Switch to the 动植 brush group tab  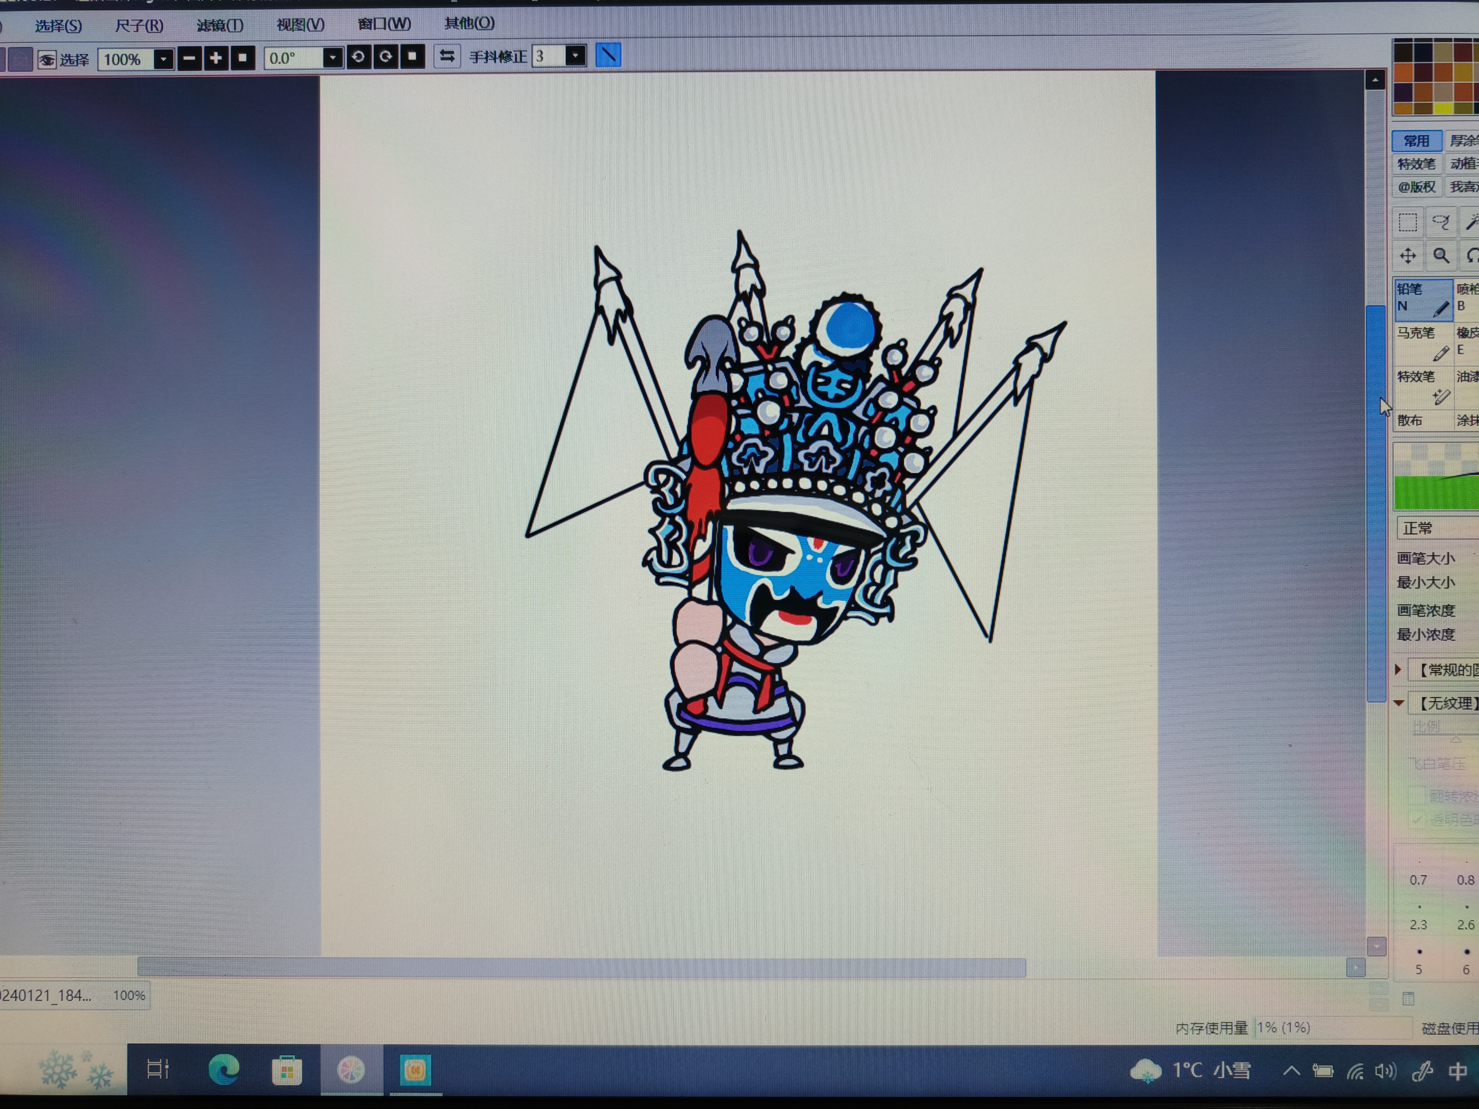[x=1462, y=163]
